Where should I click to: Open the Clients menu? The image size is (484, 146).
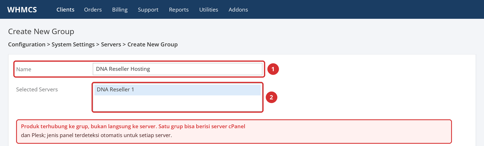click(65, 10)
